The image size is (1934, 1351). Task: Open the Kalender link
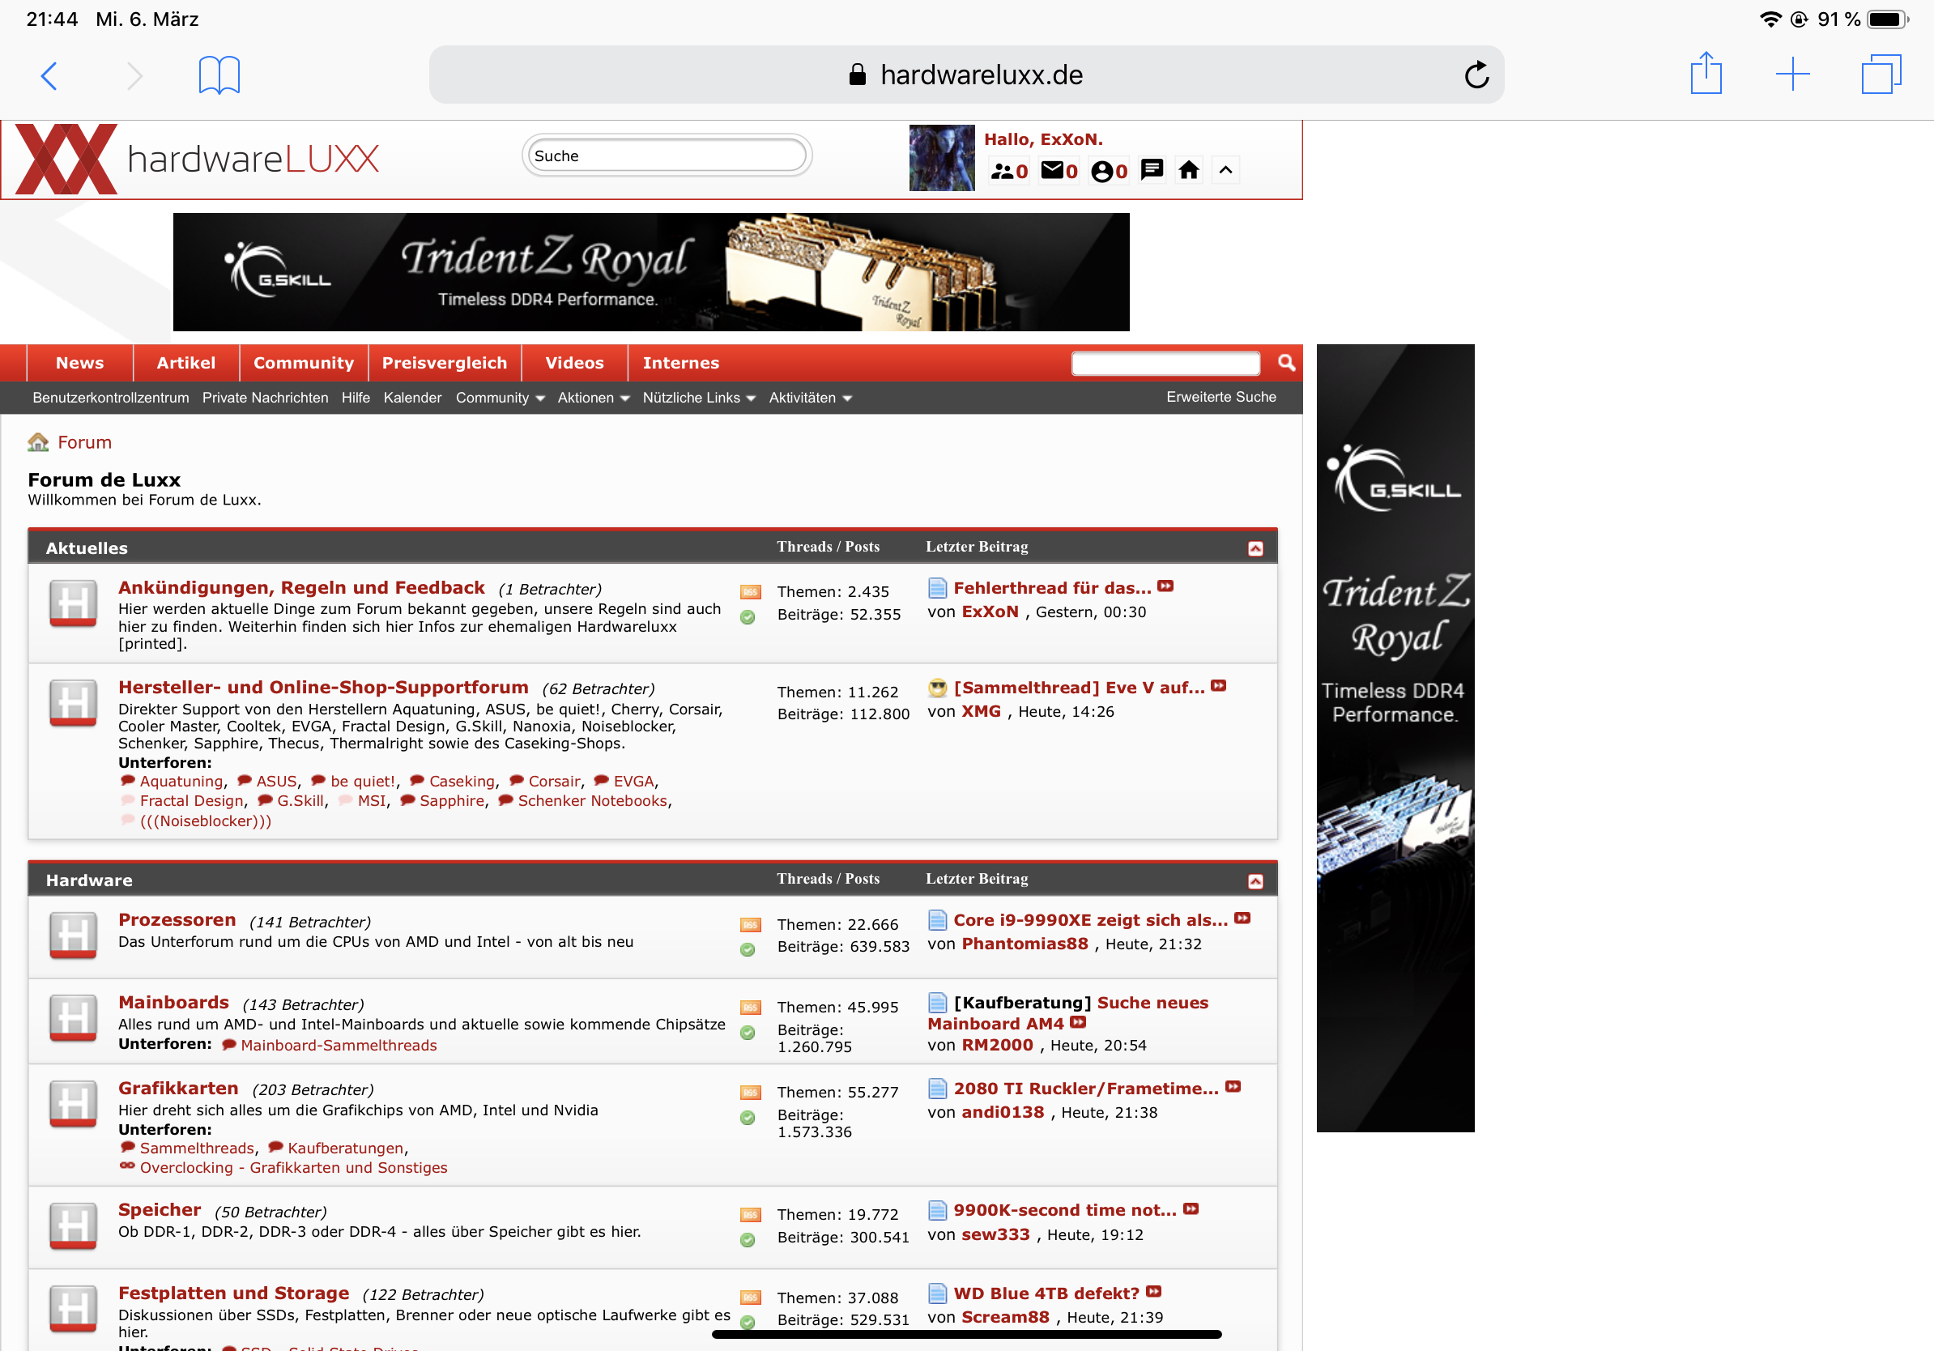[412, 398]
